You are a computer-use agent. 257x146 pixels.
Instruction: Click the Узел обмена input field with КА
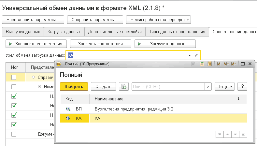(x=126, y=55)
